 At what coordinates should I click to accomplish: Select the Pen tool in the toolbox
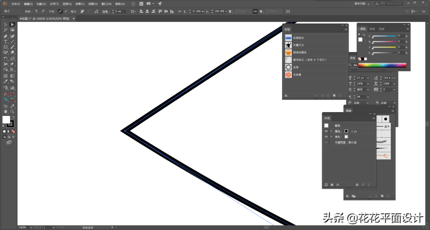click(5, 35)
